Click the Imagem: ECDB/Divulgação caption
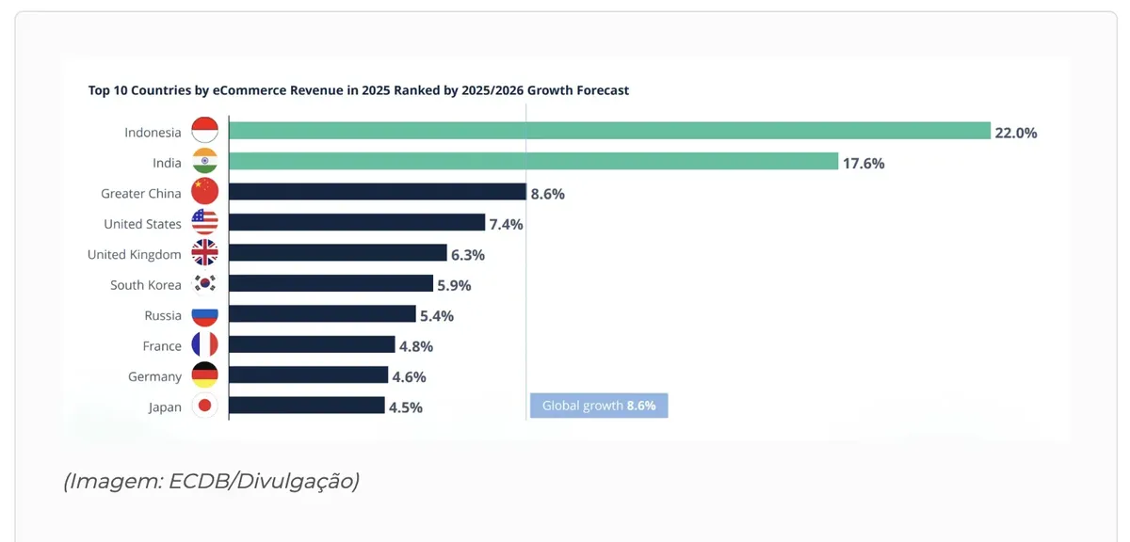This screenshot has height=542, width=1130. pos(212,481)
